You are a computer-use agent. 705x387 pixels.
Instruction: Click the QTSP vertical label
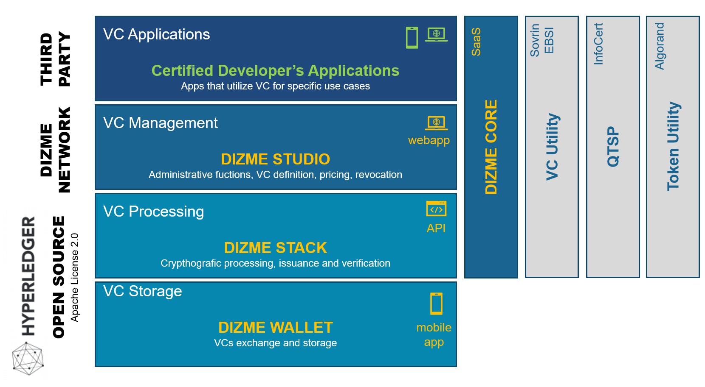coord(613,147)
